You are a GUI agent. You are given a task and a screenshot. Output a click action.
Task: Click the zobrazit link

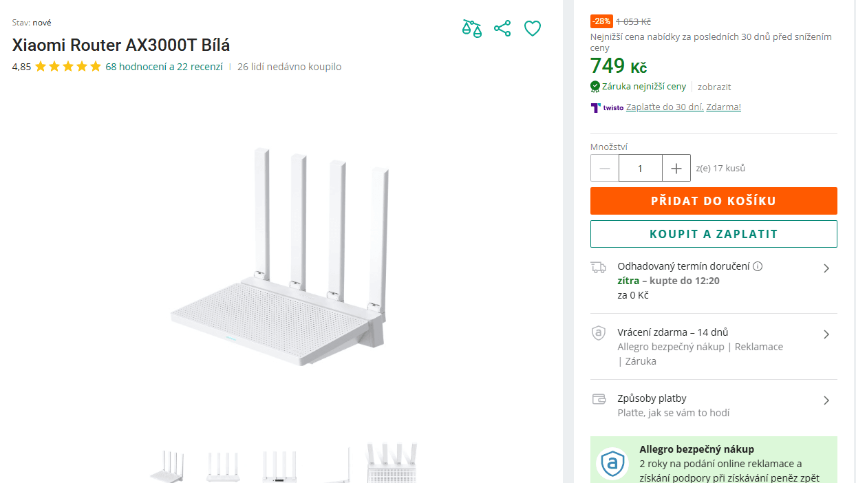tap(714, 87)
